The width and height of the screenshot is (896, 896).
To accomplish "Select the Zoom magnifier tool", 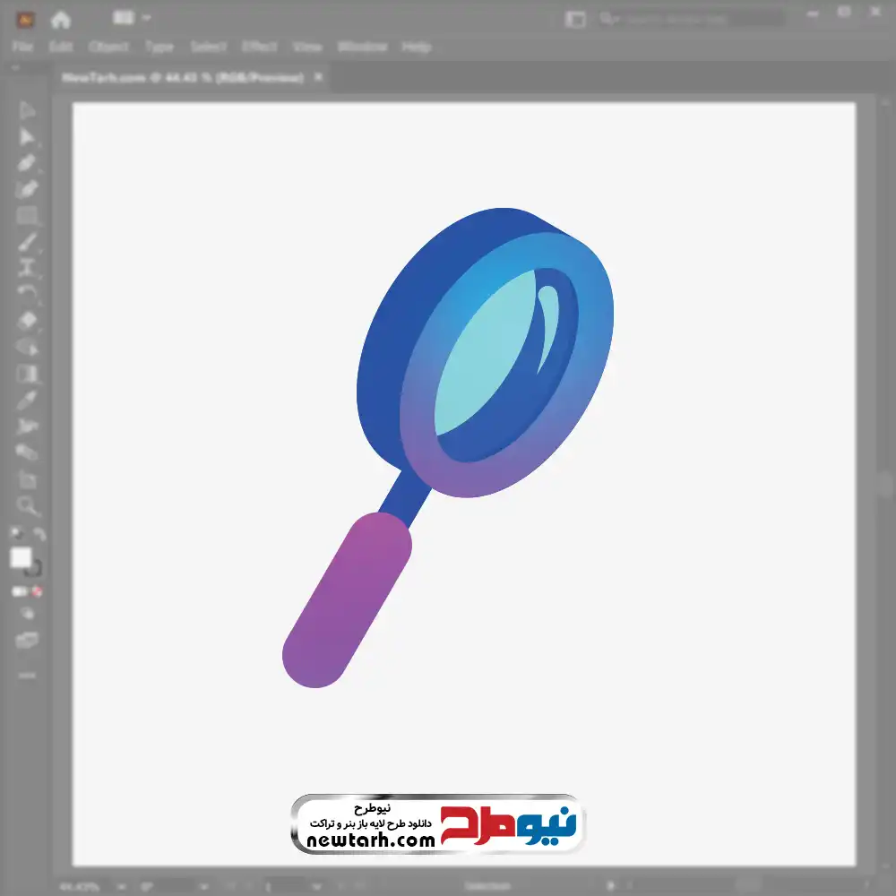I will 27,506.
